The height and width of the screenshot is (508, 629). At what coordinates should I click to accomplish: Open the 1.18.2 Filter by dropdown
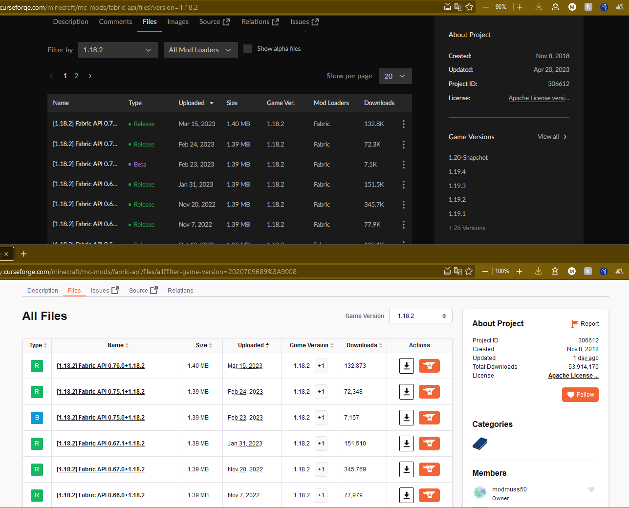click(118, 50)
